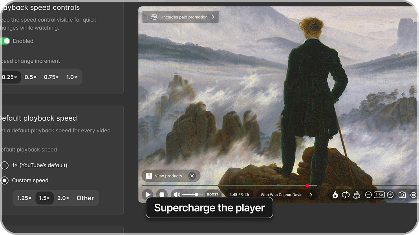Click the red playhead scrubber dot
The height and width of the screenshot is (235, 419).
(x=307, y=186)
